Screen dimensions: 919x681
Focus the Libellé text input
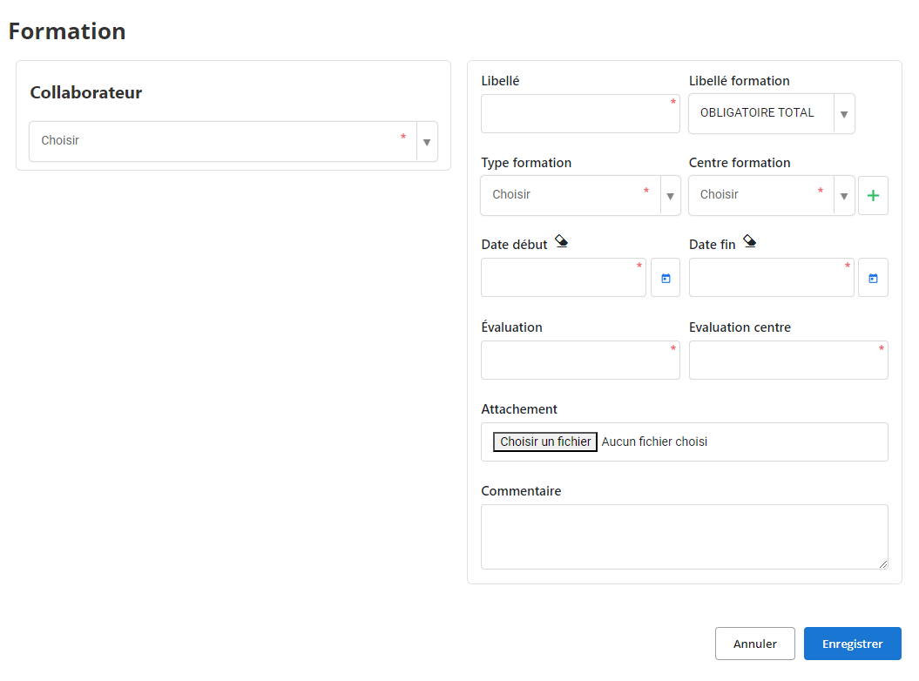click(580, 114)
